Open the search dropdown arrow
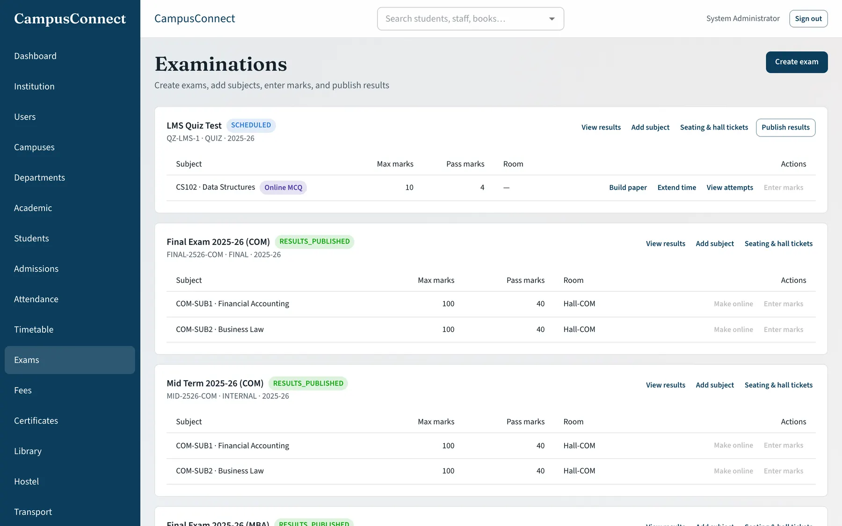 (x=552, y=19)
